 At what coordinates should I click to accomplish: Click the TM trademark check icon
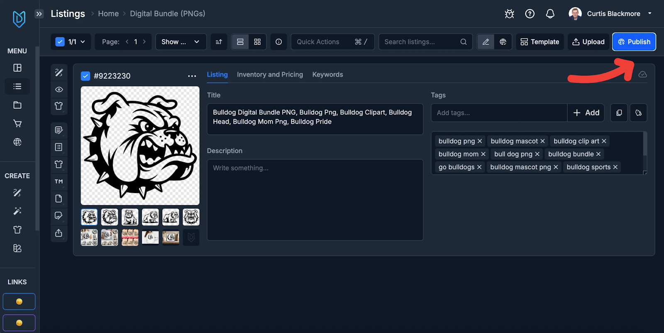point(59,181)
